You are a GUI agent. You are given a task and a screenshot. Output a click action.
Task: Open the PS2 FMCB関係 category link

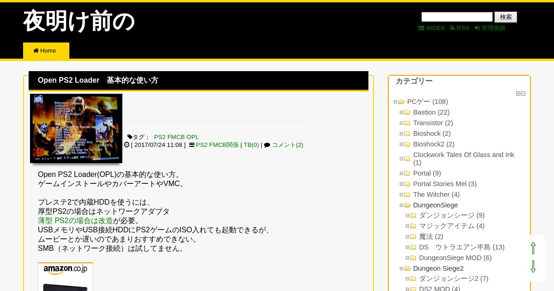click(217, 145)
